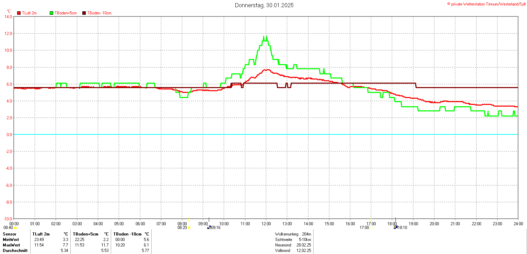Click the moonrise icon beside 09:16
The height and width of the screenshot is (254, 527).
coord(209,228)
